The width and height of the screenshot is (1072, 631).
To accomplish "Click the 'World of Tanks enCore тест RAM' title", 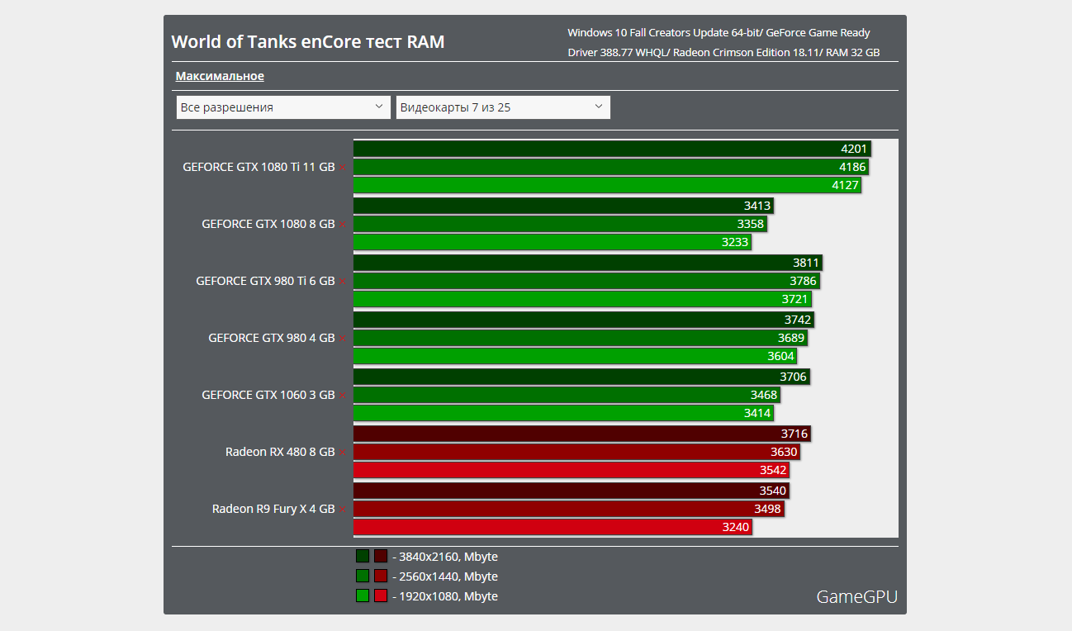I will click(x=307, y=41).
